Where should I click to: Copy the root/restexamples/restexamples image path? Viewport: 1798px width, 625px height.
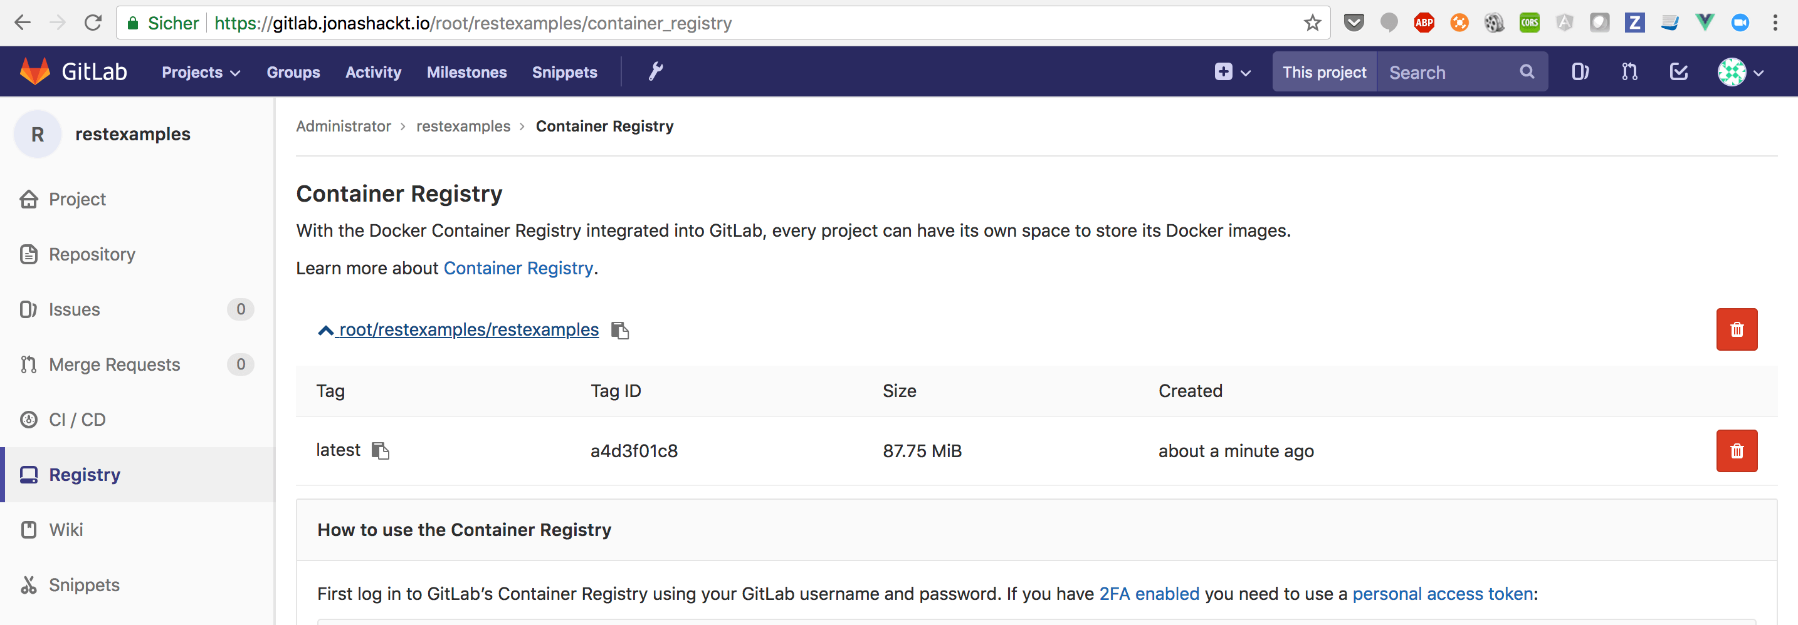(620, 330)
